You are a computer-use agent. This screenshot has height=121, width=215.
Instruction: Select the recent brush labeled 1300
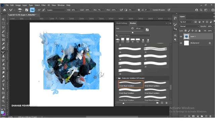128,40
